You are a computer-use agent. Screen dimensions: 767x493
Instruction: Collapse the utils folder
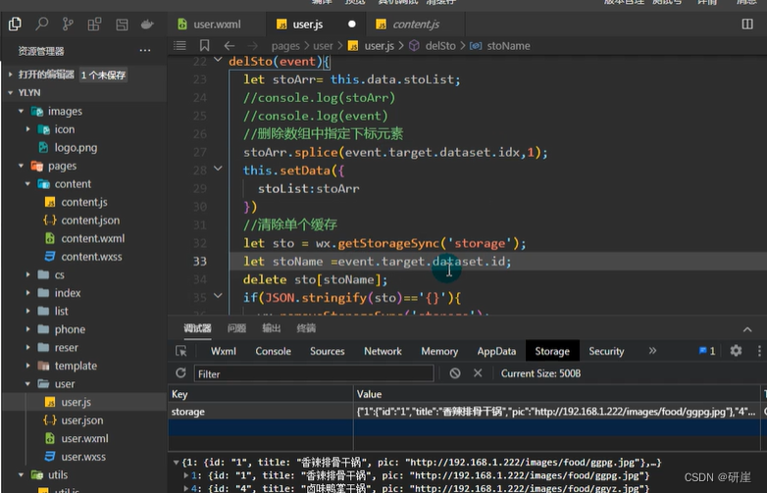pos(21,474)
